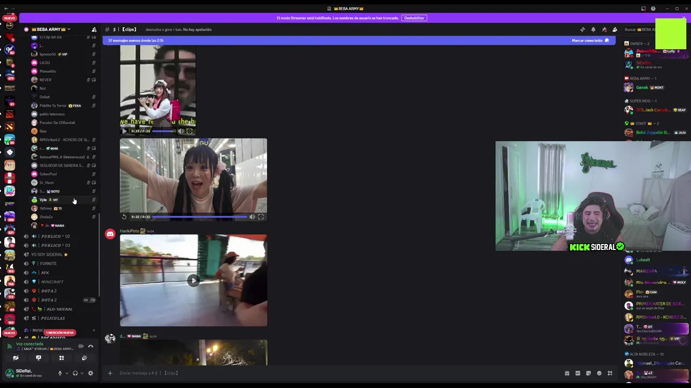Open the sticker picker
Viewport: 691px width, 388px height.
pos(588,373)
